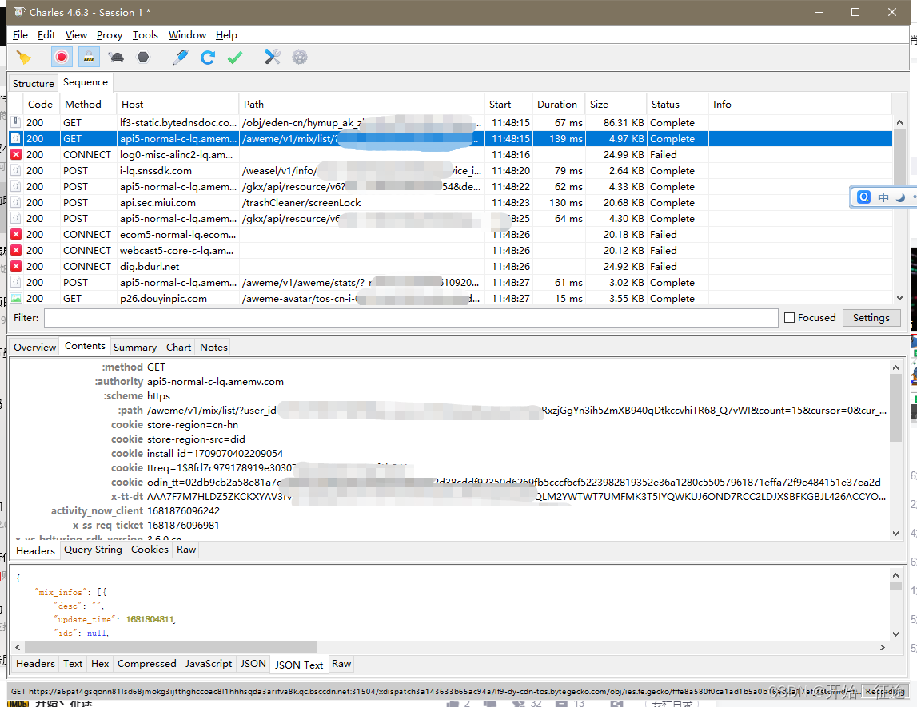Screen dimensions: 917x707
Task: Repeat the selected request
Action: click(208, 57)
